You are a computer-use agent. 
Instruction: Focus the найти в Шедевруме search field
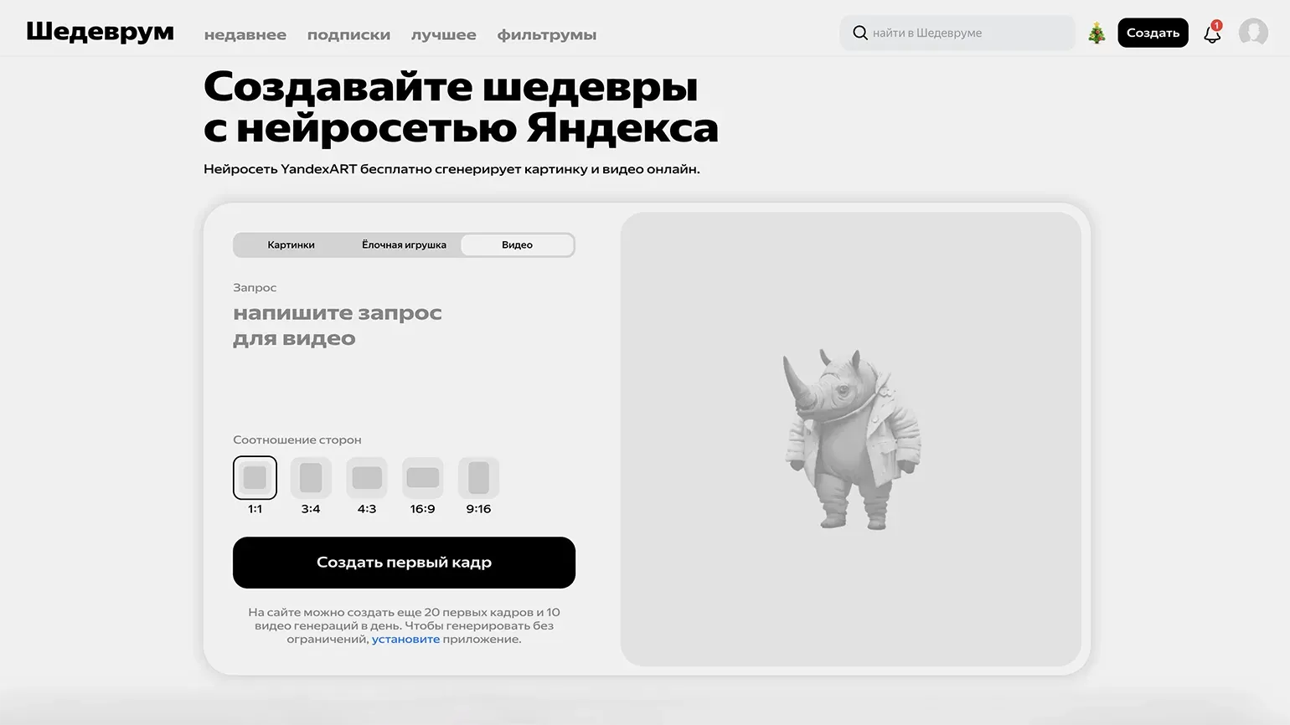[x=957, y=33]
